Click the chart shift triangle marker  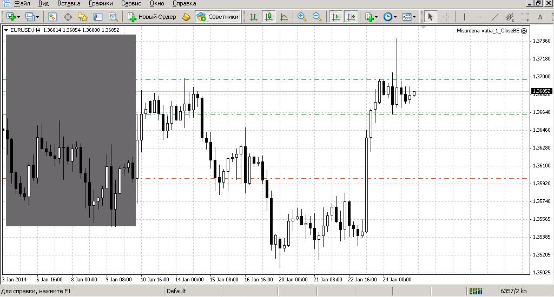(423, 27)
